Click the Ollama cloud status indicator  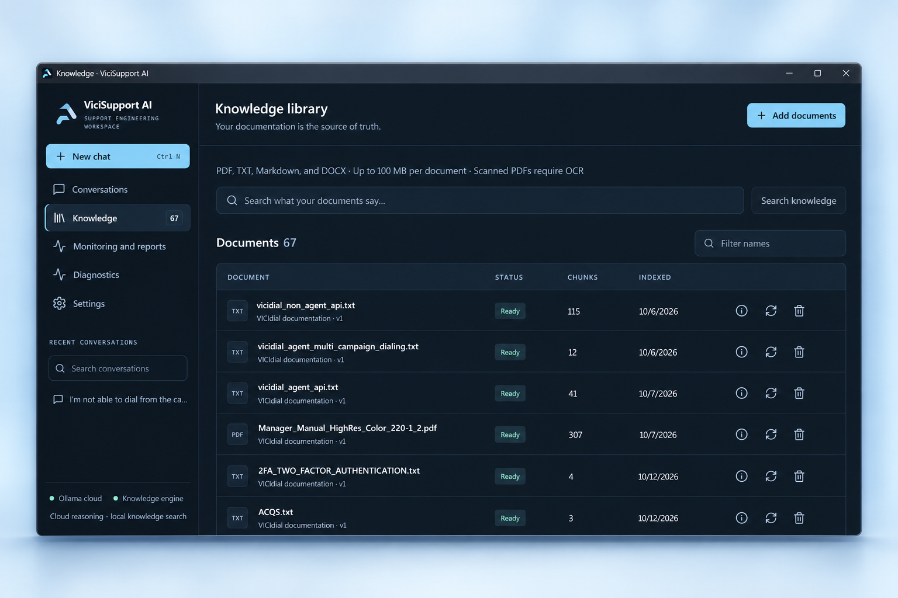point(76,498)
